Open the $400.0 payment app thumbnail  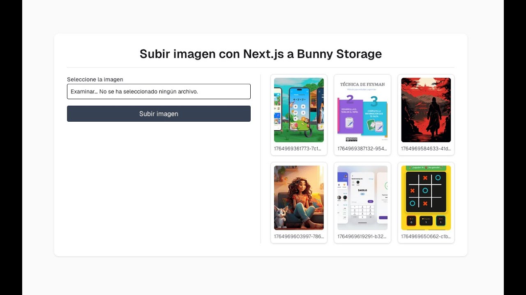362,198
